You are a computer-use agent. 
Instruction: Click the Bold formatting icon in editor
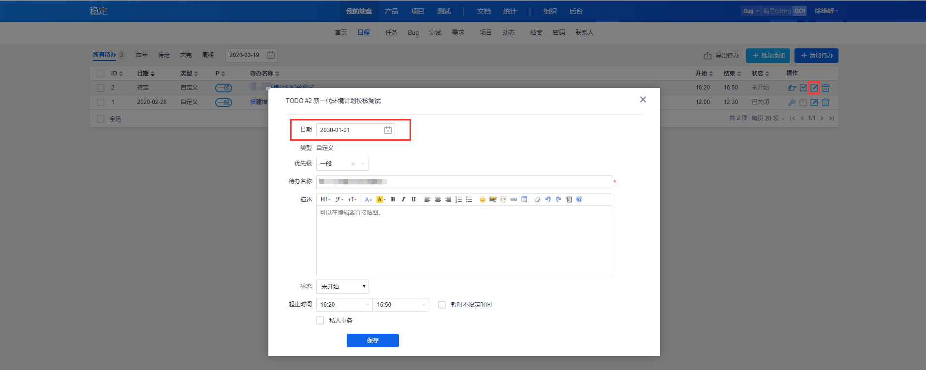click(x=393, y=199)
